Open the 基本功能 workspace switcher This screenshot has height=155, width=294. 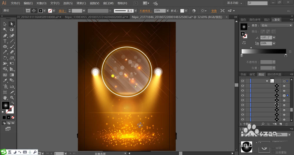pyautogui.click(x=234, y=3)
